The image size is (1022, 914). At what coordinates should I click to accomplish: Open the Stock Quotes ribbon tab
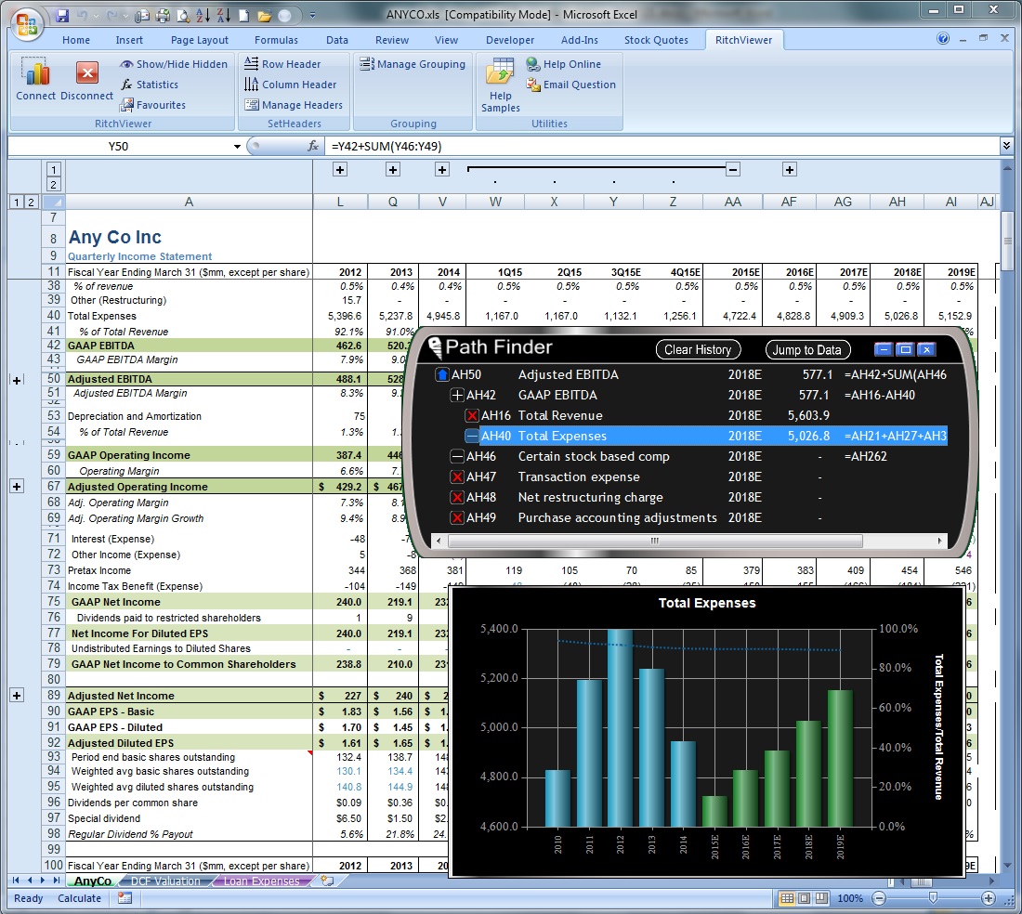click(x=656, y=40)
